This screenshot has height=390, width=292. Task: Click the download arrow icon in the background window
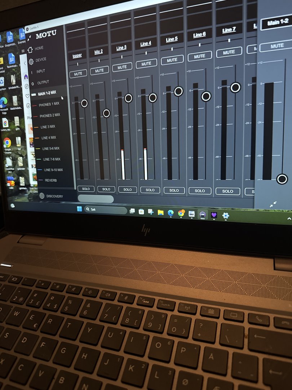pyautogui.click(x=28, y=106)
